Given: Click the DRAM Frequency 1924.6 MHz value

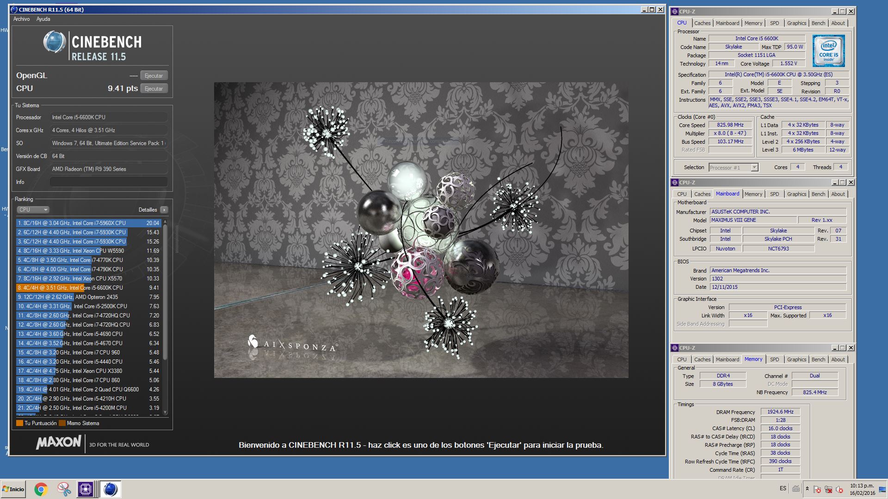Looking at the screenshot, I should 780,412.
